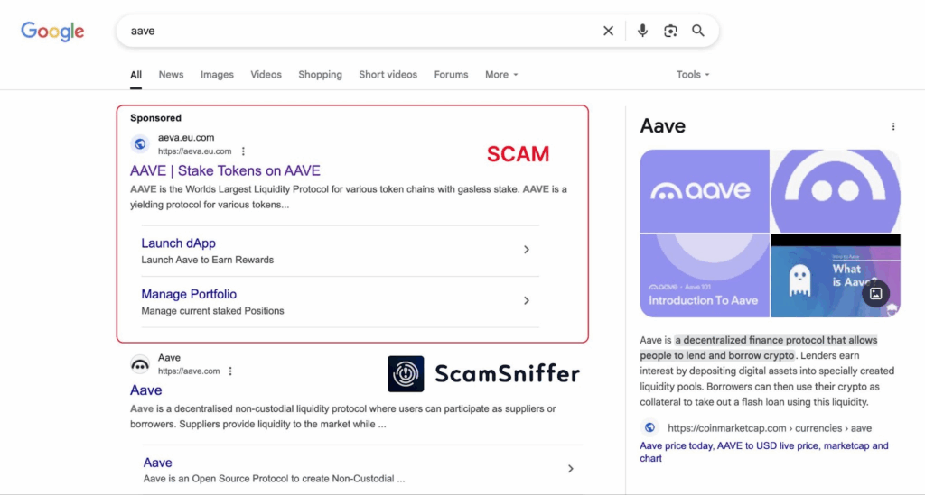Screen dimensions: 925x495
Task: Click the Aave knowledge panel title
Action: pos(662,126)
